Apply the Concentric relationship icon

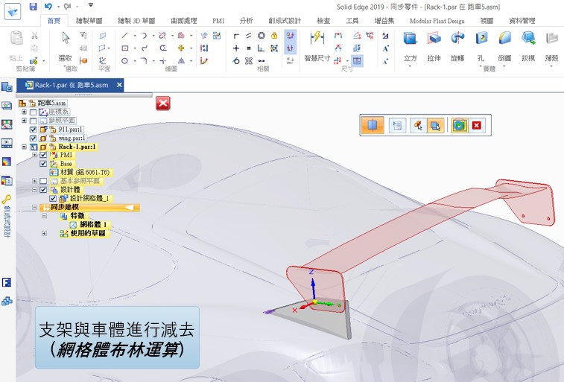pyautogui.click(x=262, y=35)
